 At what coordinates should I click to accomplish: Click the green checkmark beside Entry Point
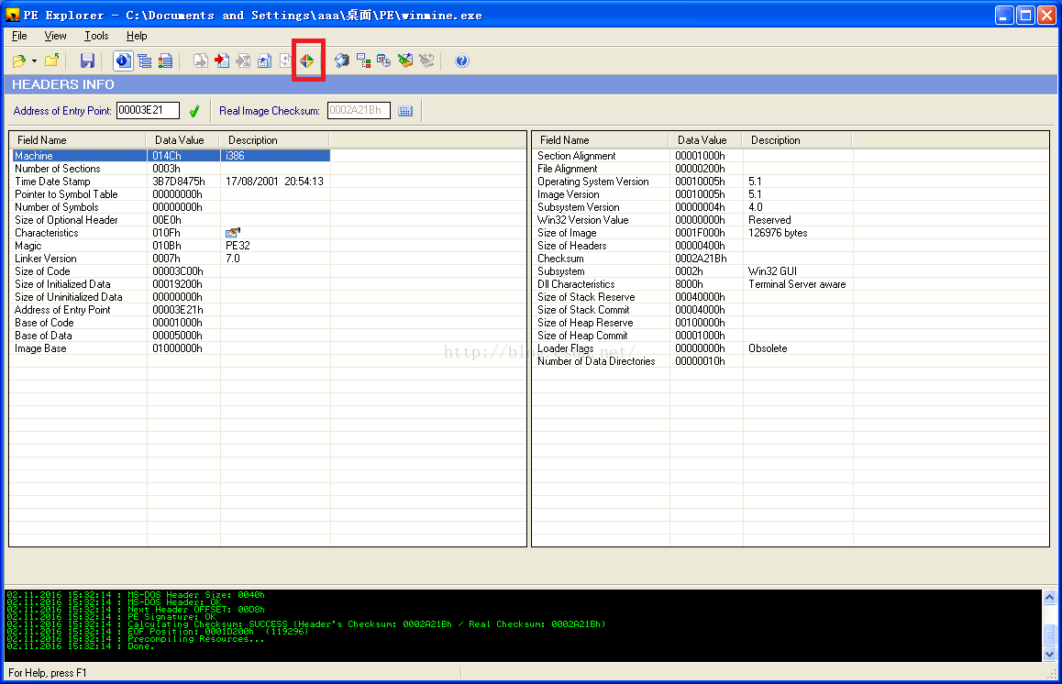[194, 111]
